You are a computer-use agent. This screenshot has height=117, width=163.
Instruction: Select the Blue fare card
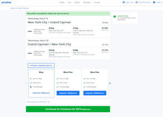click(41, 83)
